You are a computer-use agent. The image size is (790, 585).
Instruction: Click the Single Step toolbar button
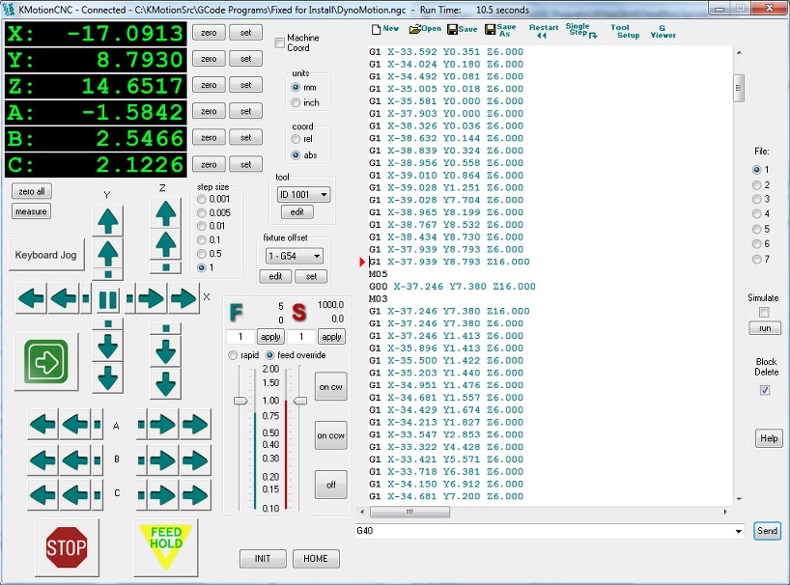pyautogui.click(x=579, y=31)
